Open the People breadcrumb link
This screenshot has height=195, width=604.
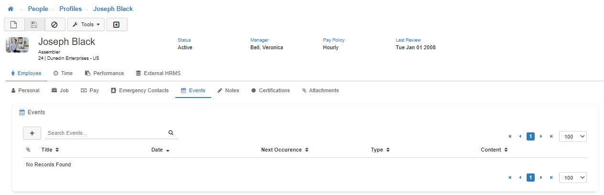38,9
